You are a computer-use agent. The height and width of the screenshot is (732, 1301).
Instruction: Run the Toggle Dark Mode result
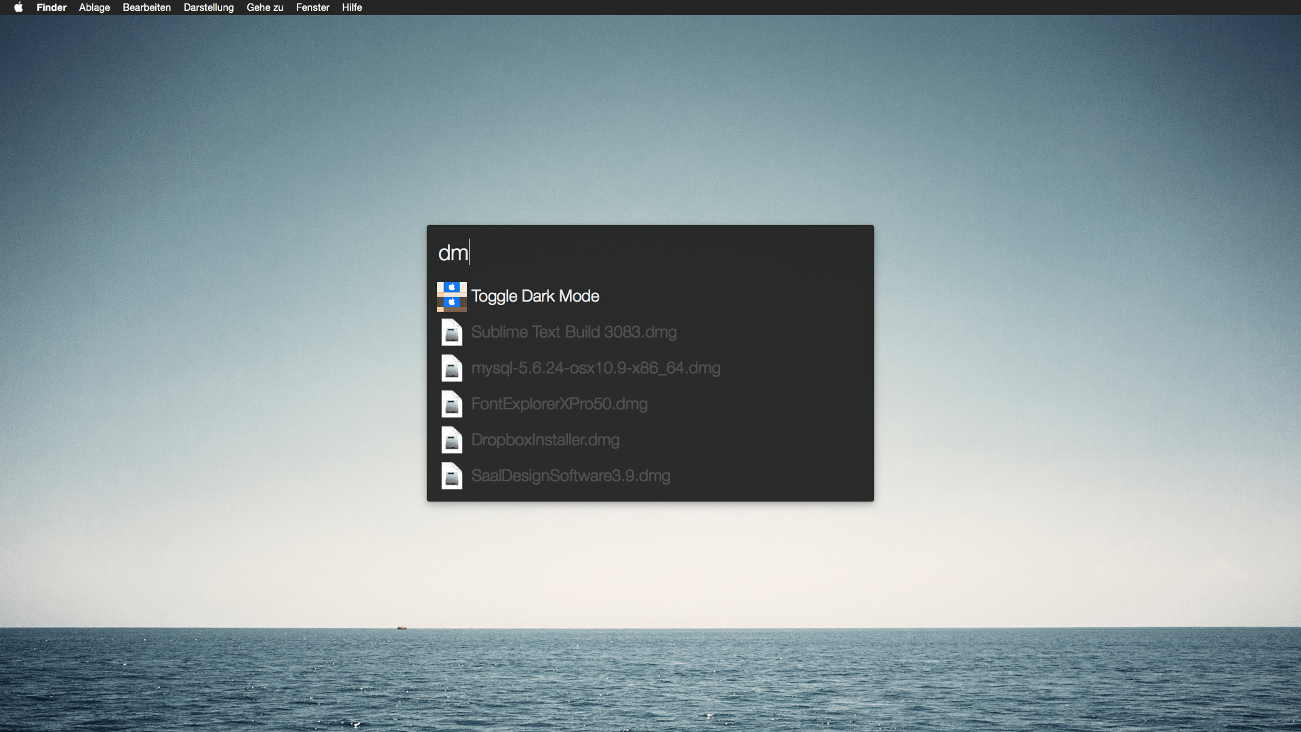point(535,296)
